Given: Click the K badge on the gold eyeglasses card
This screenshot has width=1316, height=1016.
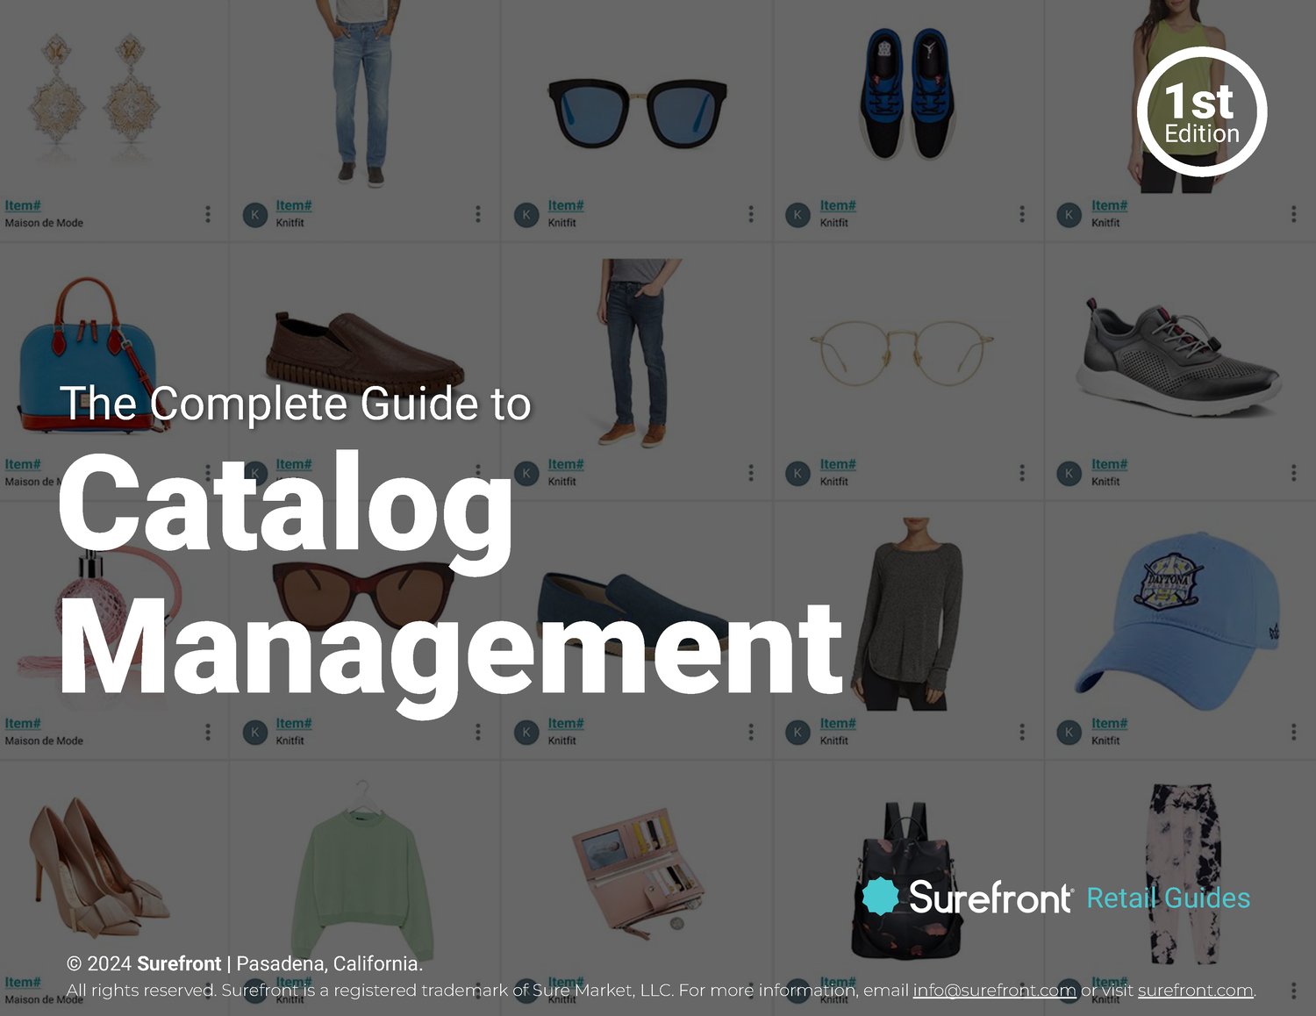Looking at the screenshot, I should click(797, 471).
